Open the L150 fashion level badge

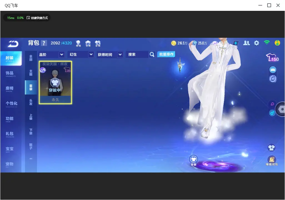point(272,57)
